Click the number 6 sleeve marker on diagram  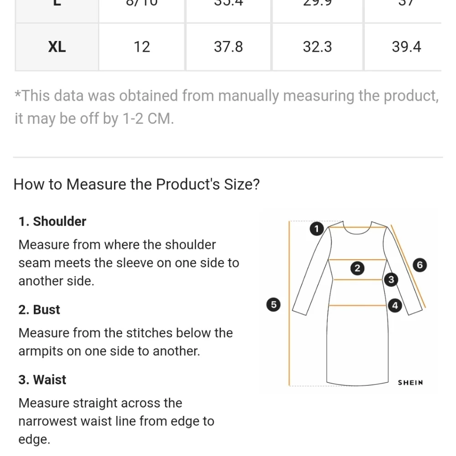(x=420, y=265)
